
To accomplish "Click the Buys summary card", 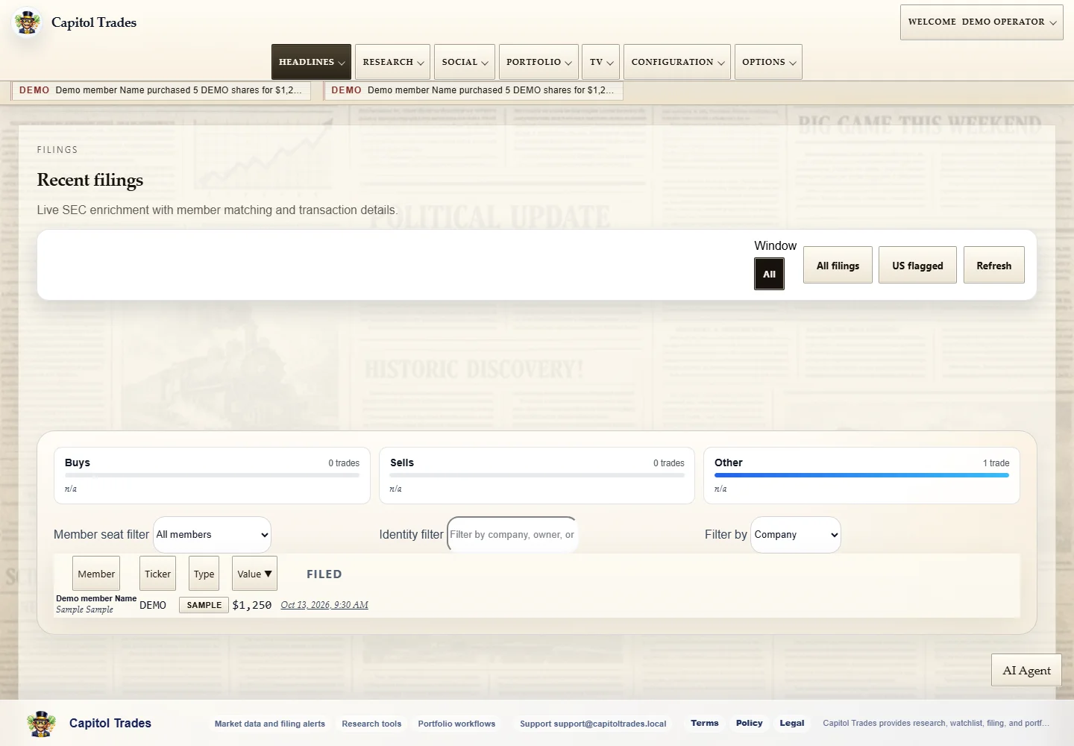I will (212, 476).
